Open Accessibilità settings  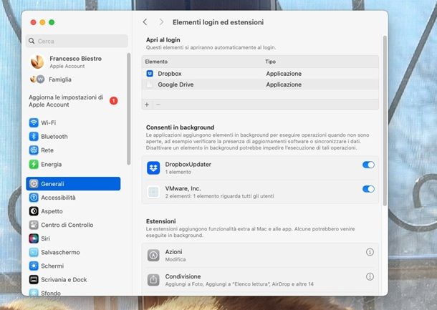pos(58,198)
